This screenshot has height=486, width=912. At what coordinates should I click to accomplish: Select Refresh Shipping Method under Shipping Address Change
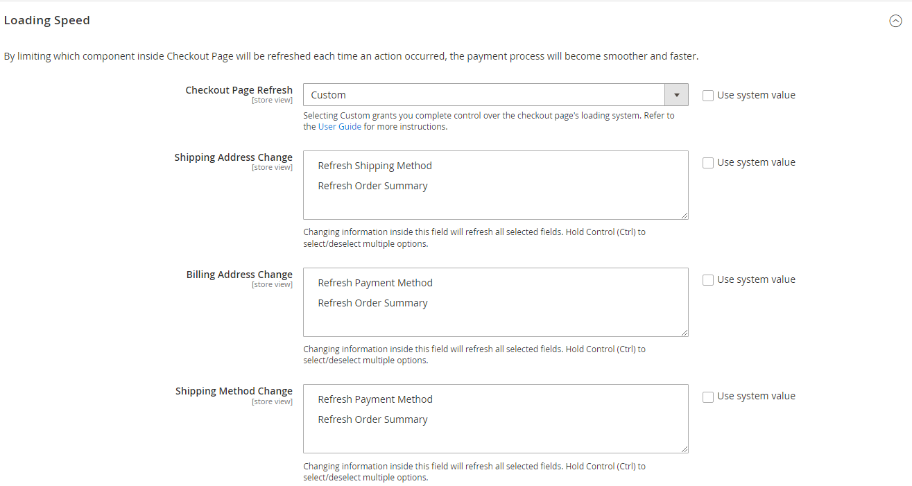[375, 166]
